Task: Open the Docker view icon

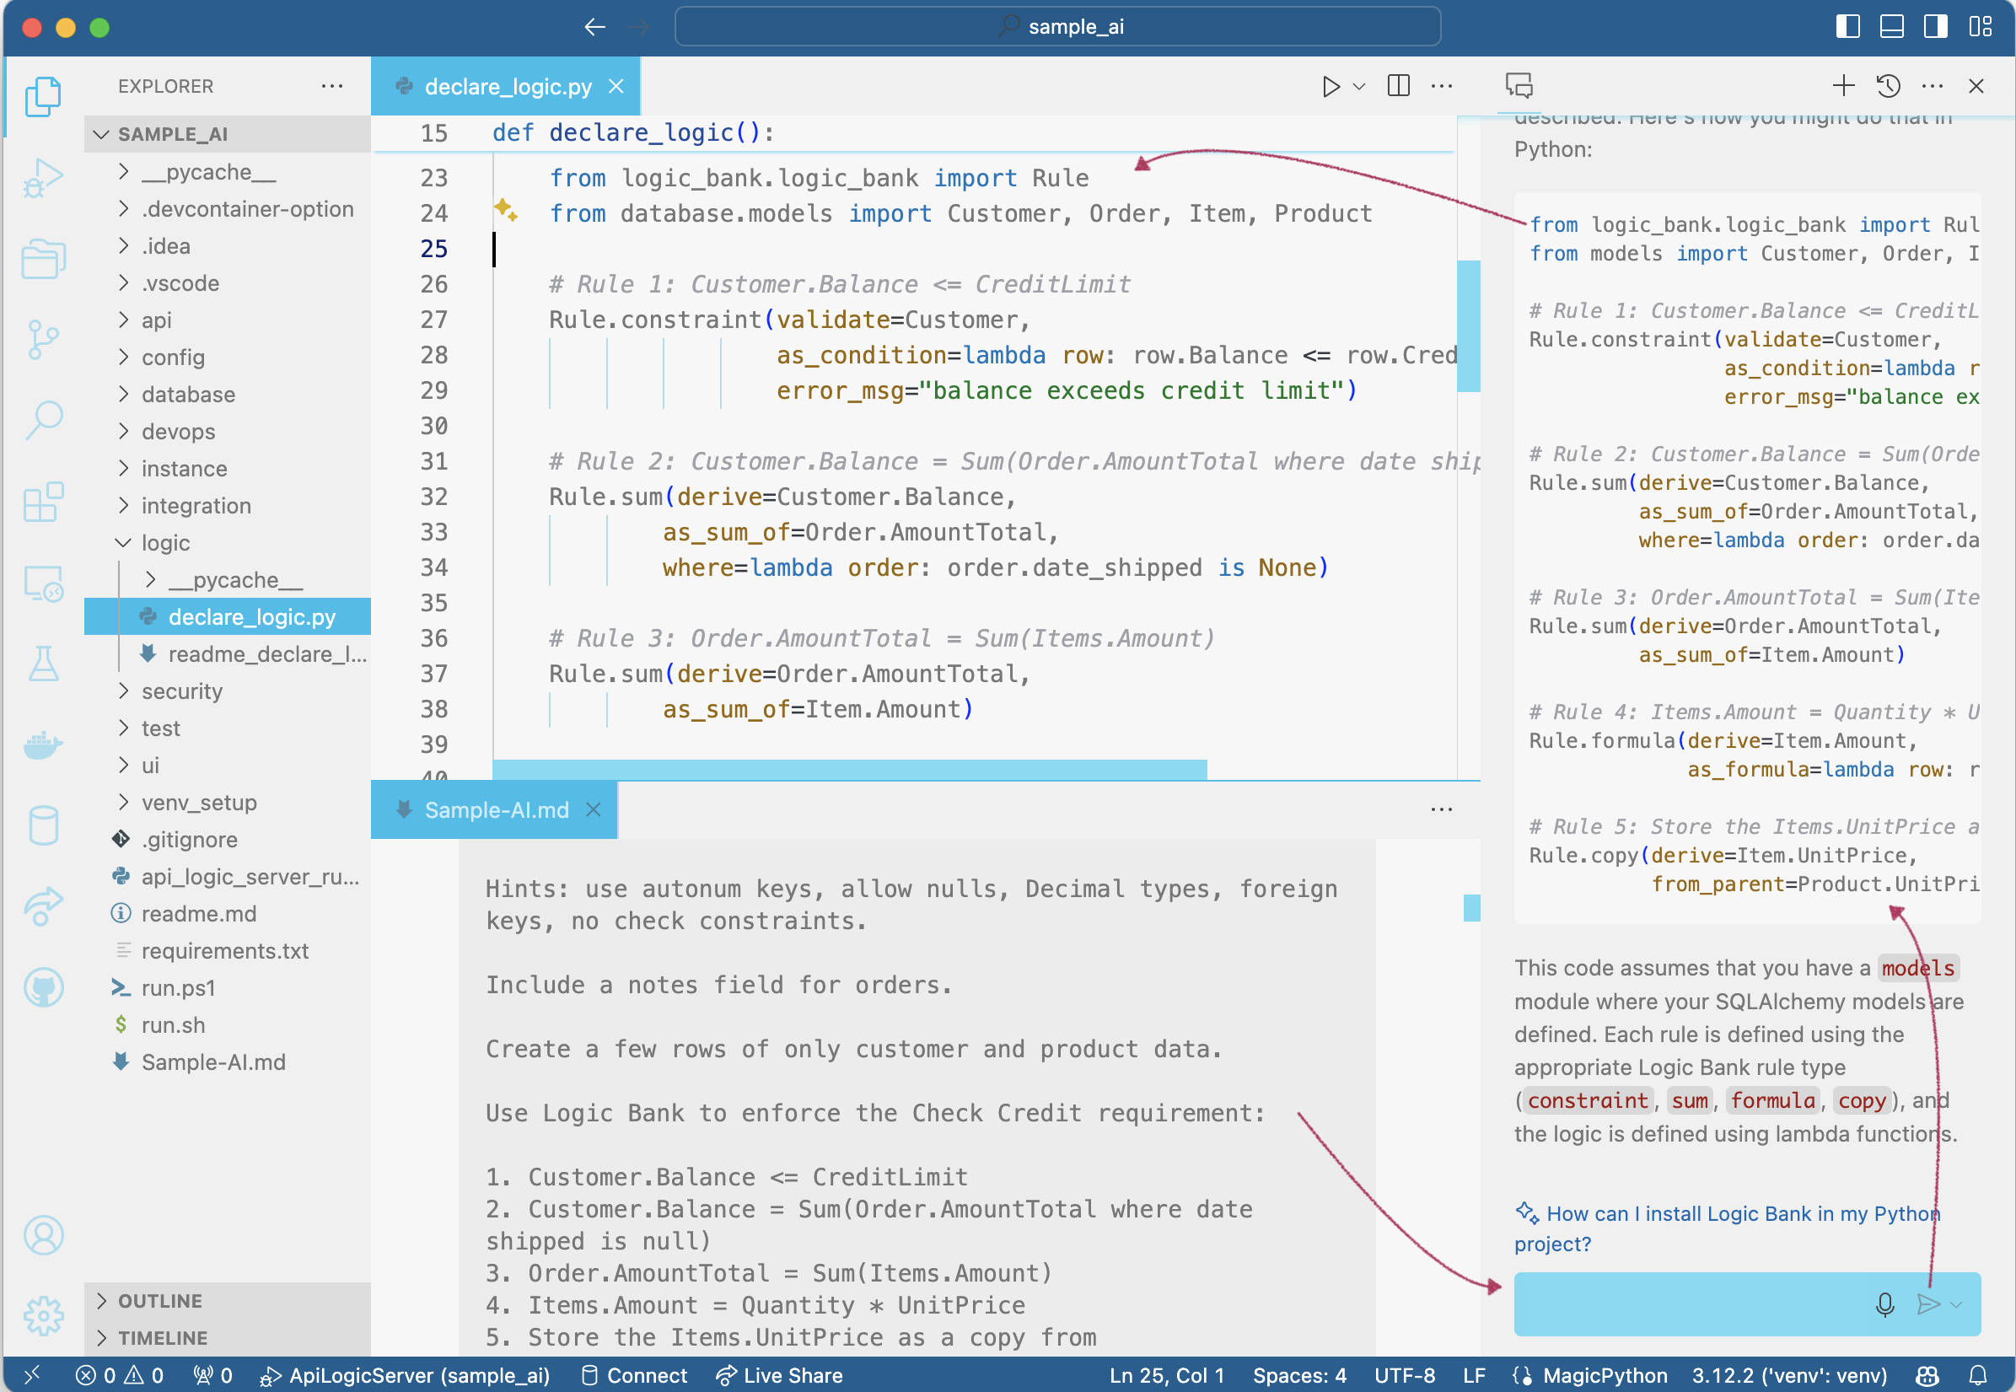Action: [x=43, y=745]
